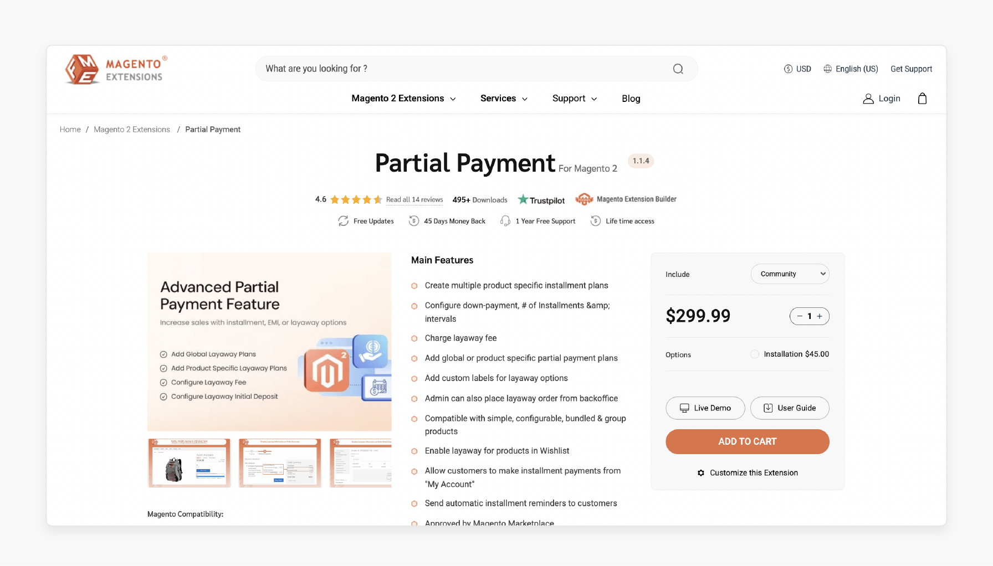Click the User Guide download icon
The image size is (993, 566).
pyautogui.click(x=768, y=408)
